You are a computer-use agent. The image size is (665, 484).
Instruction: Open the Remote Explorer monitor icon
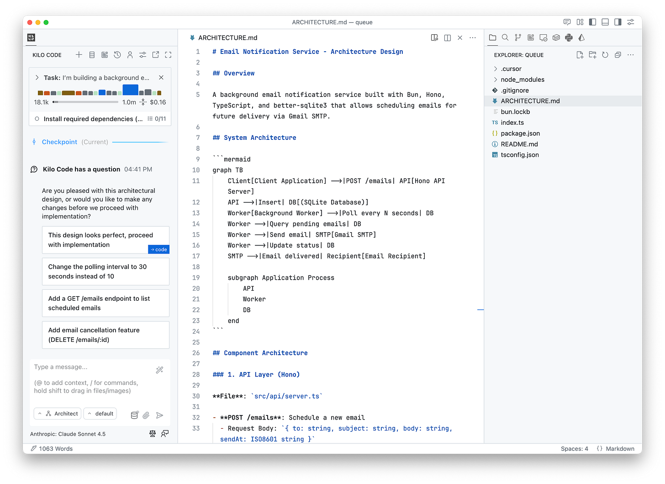pyautogui.click(x=544, y=37)
